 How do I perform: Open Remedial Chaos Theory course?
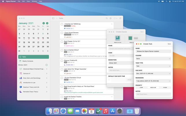(34, 91)
